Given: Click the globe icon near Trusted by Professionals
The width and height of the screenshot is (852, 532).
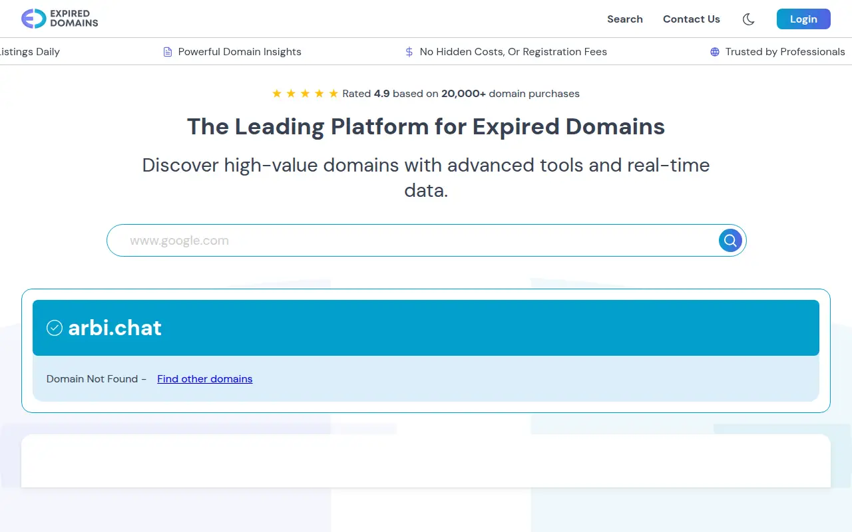Looking at the screenshot, I should (715, 52).
